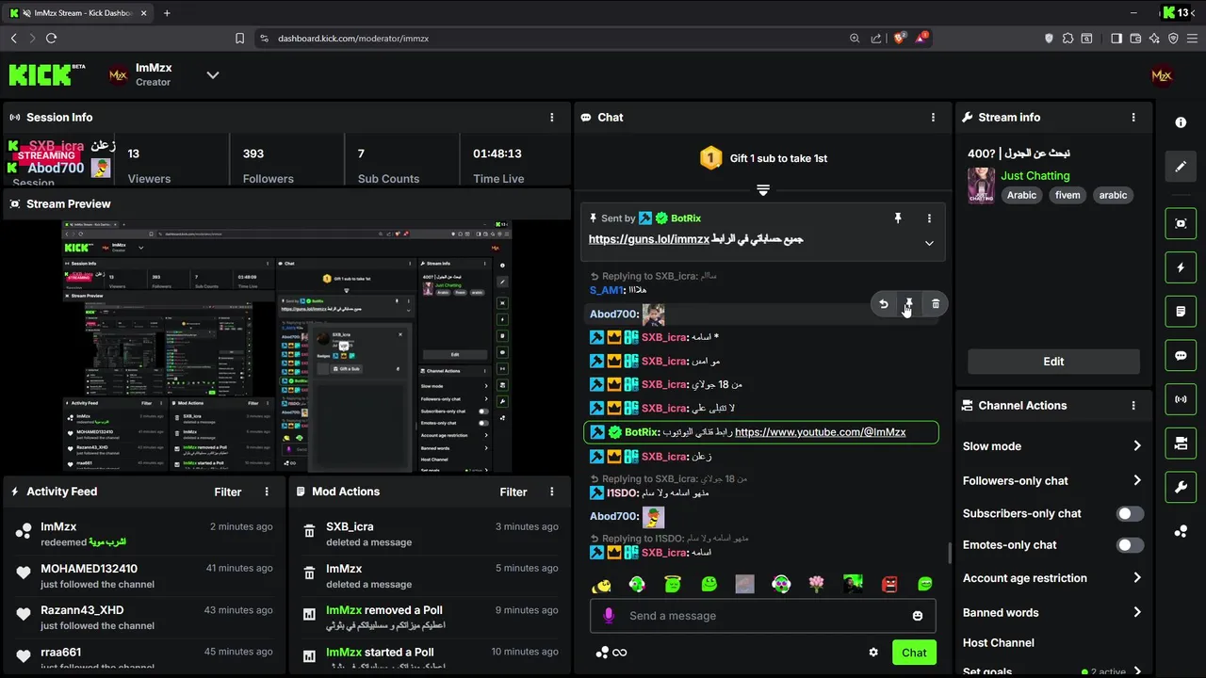The width and height of the screenshot is (1206, 678).
Task: Click the profile avatar at top right
Action: click(x=1162, y=75)
